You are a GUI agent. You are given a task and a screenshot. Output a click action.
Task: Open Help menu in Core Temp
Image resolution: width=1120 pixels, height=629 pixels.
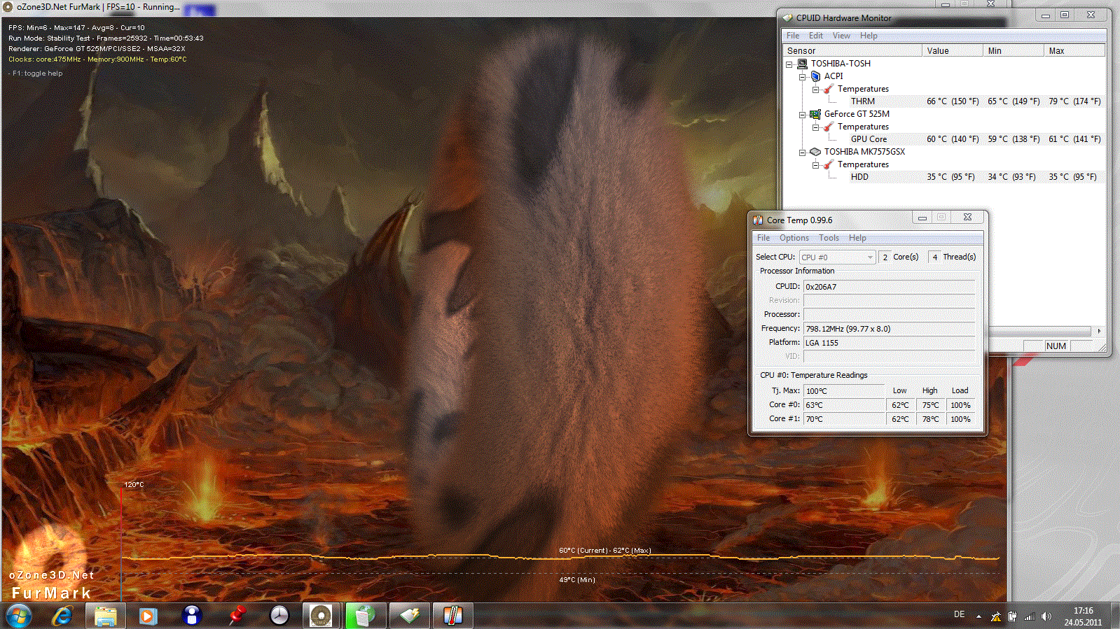click(x=857, y=238)
